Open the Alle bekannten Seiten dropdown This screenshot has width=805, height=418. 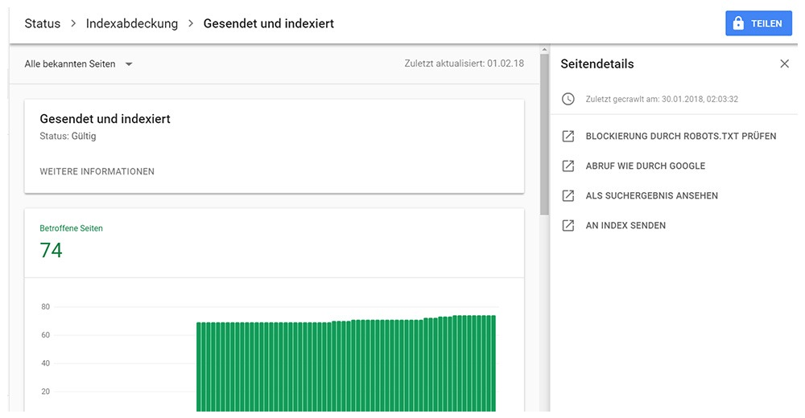79,64
